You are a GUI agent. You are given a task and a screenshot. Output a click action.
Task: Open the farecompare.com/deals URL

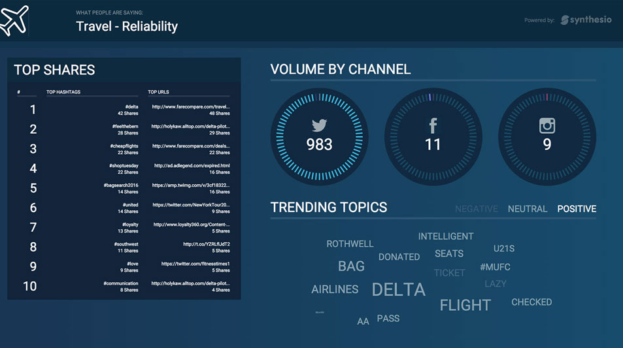(x=191, y=146)
